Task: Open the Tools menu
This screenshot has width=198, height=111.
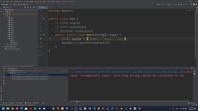Action: coord(45,2)
